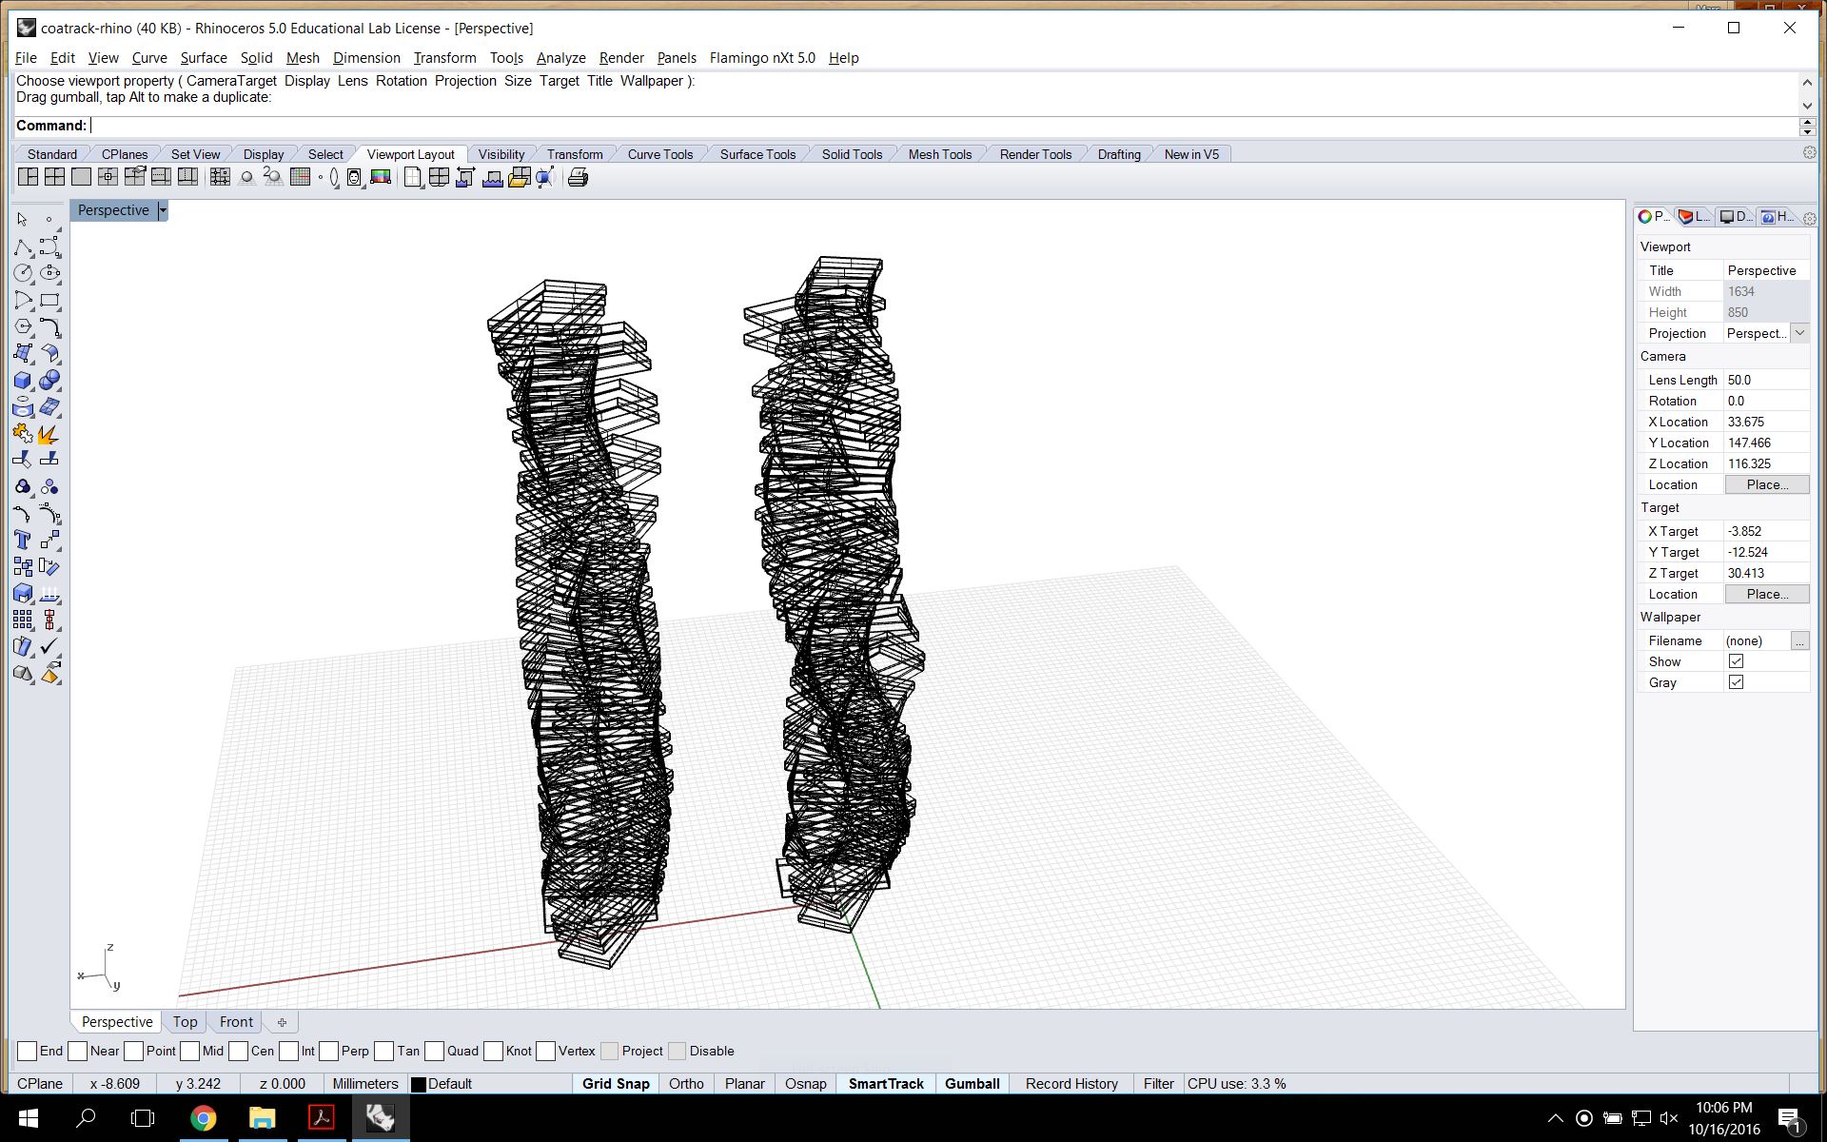This screenshot has width=1827, height=1142.
Task: Select the Explode tool
Action: coord(49,433)
